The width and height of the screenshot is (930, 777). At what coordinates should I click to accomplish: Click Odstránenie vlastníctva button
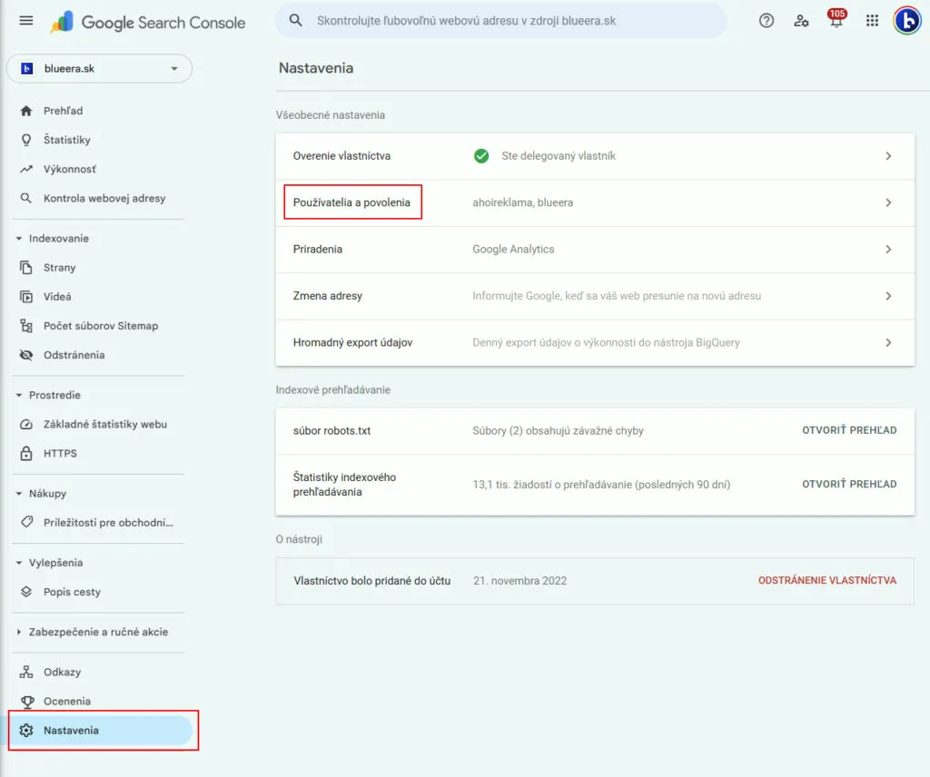pos(826,580)
